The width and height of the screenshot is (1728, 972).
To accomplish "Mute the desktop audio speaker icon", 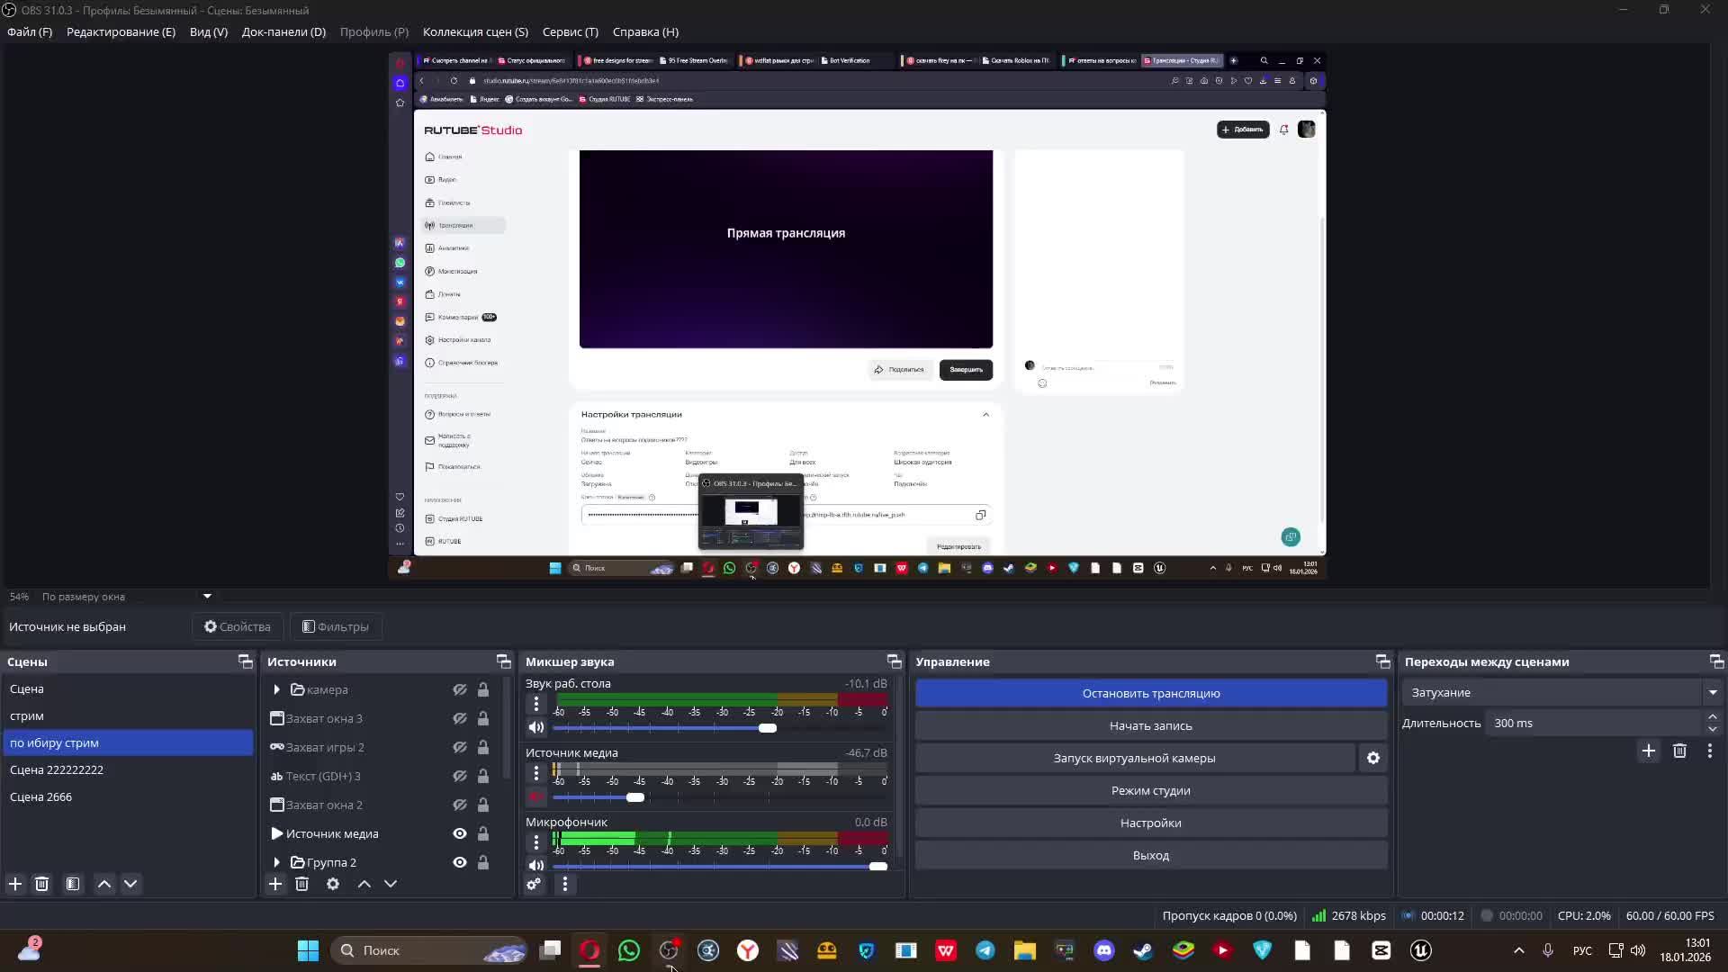I will tap(536, 727).
